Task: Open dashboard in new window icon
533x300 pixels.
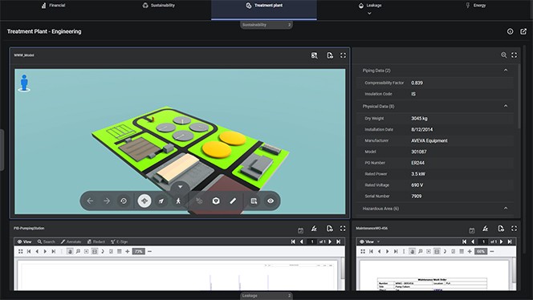Action: tap(523, 31)
